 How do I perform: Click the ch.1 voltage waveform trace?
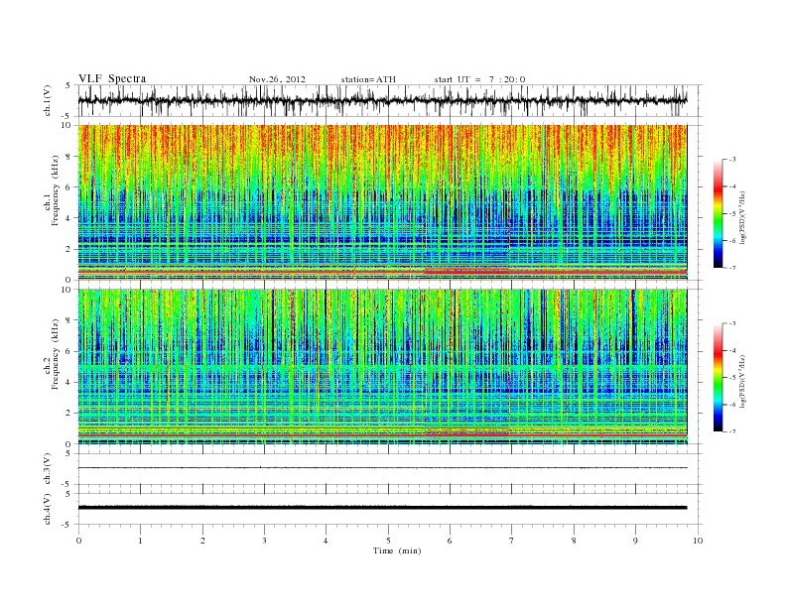tap(382, 100)
